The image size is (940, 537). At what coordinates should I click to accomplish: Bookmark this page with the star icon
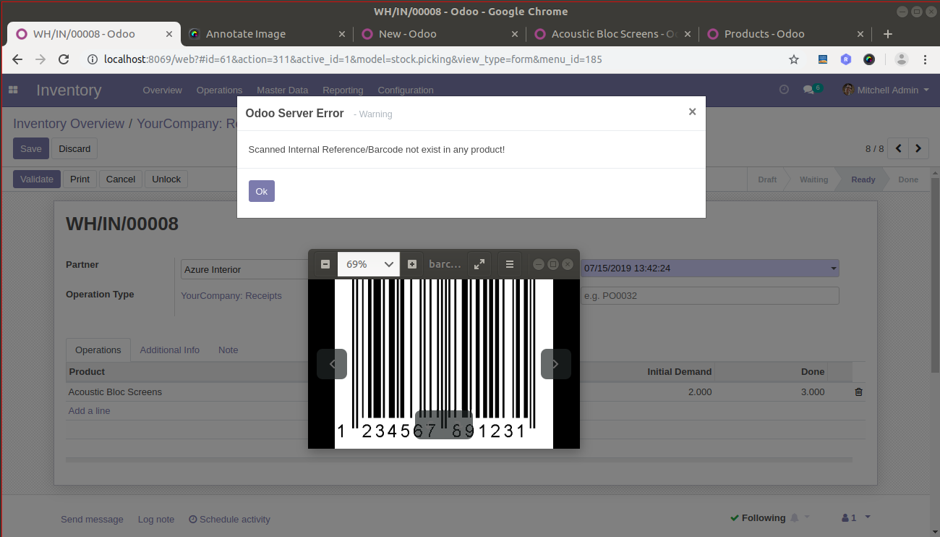[794, 59]
